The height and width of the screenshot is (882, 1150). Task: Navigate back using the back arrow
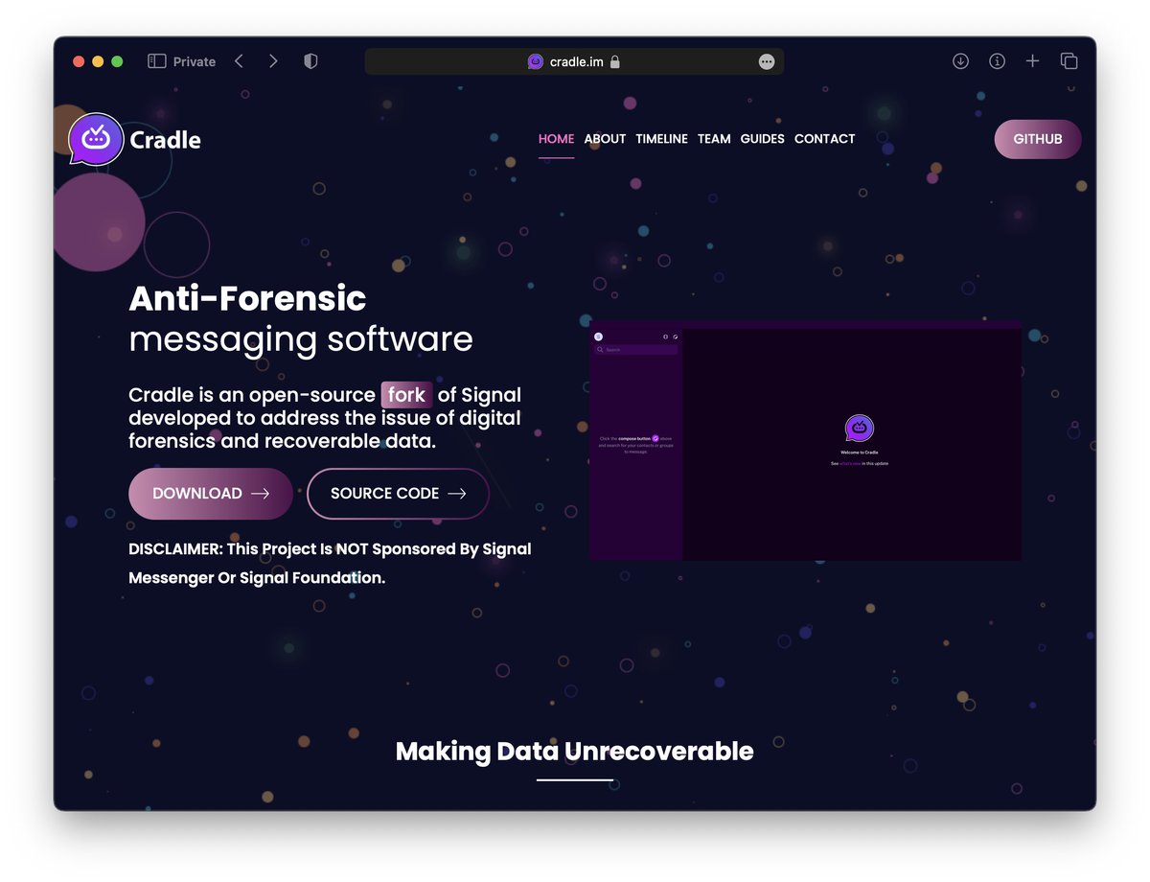(239, 60)
